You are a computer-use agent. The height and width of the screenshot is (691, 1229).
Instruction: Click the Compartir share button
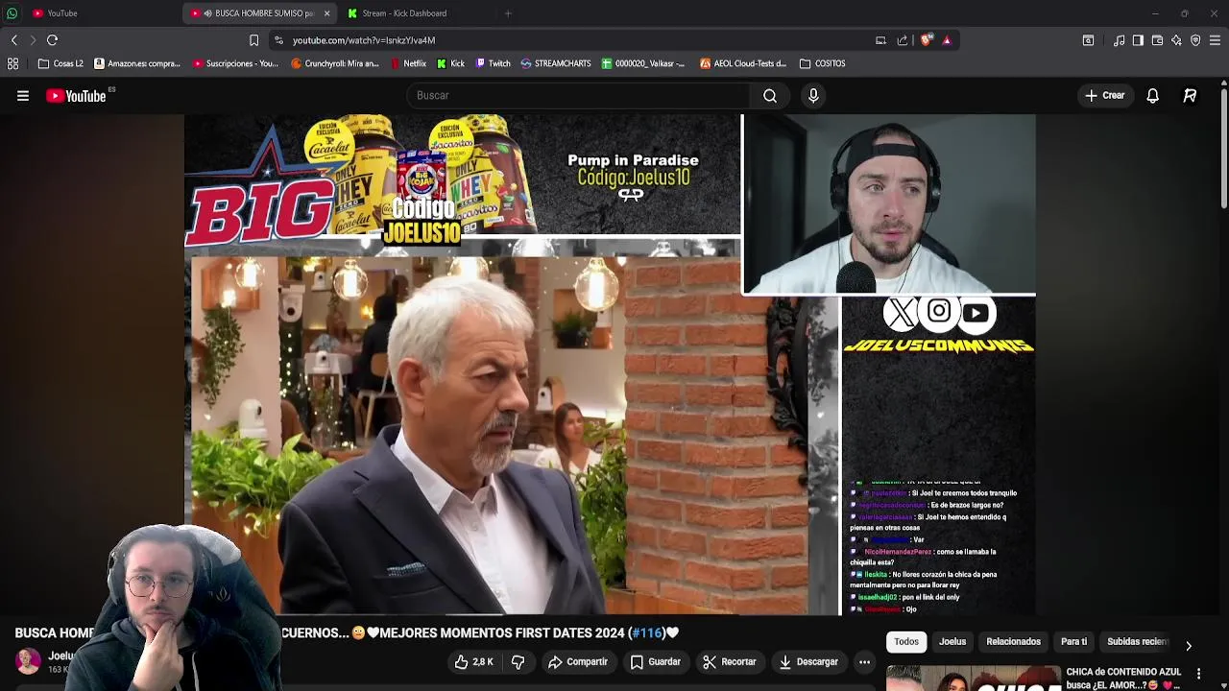(x=578, y=662)
